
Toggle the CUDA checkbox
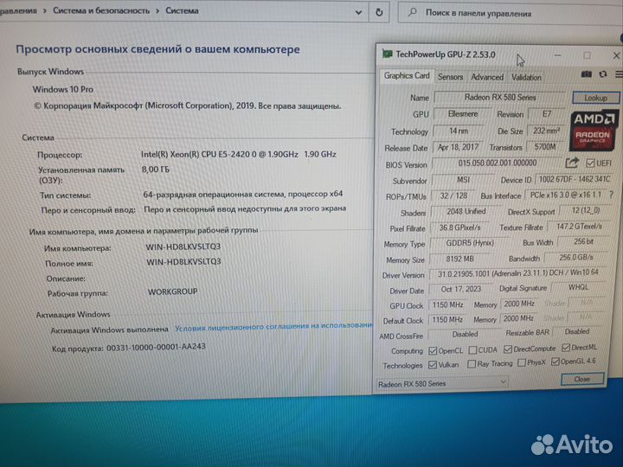click(472, 350)
